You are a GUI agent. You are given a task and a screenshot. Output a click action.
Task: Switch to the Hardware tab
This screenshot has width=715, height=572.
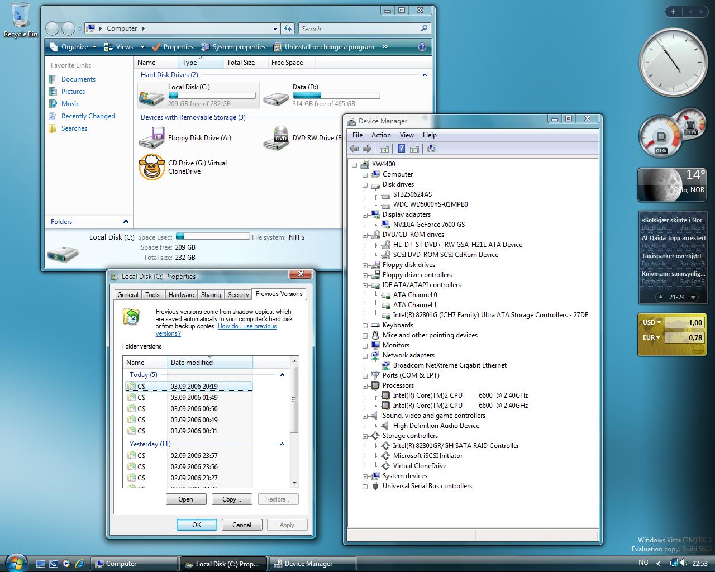click(x=181, y=295)
